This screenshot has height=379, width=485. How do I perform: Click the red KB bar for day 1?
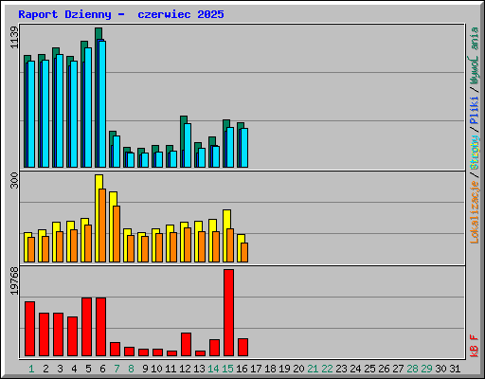pyautogui.click(x=29, y=329)
